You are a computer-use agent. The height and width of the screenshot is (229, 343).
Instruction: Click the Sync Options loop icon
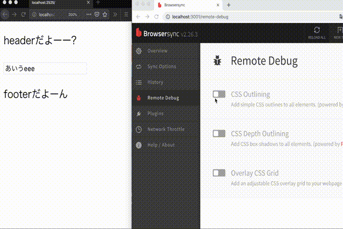coord(139,66)
